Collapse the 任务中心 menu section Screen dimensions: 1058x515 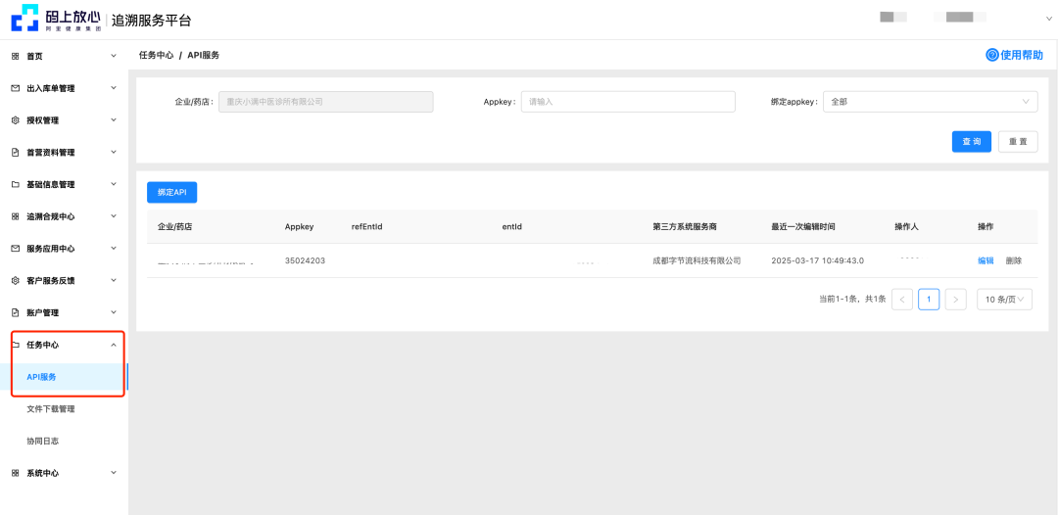tap(114, 345)
